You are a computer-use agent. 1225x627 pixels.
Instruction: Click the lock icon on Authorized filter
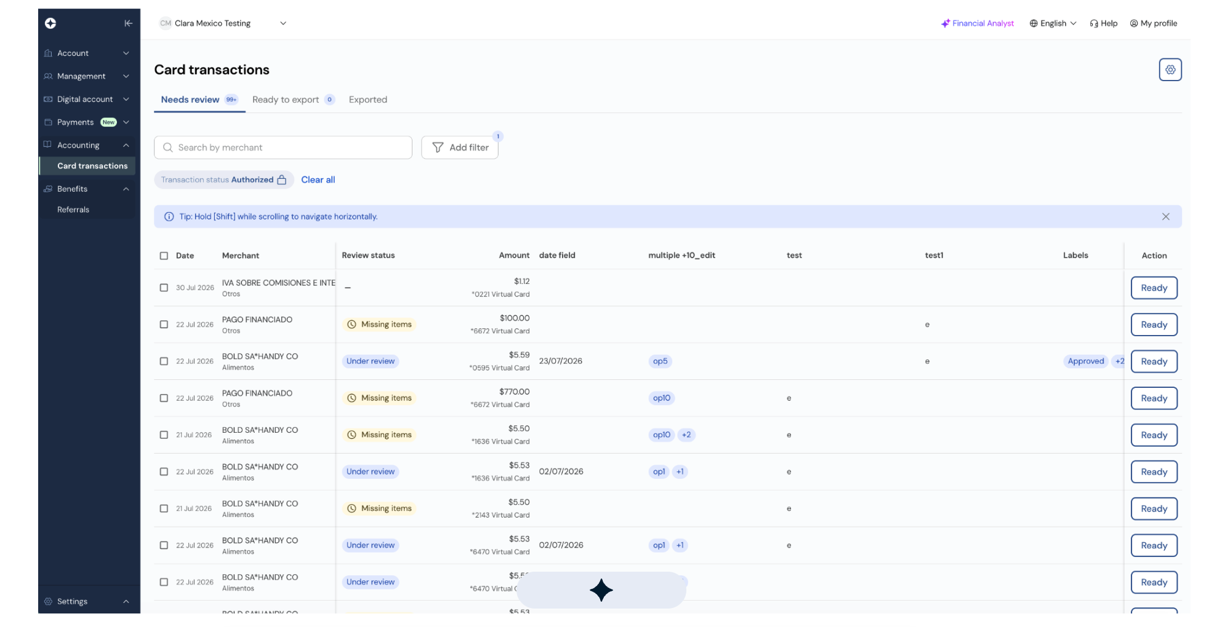click(x=282, y=179)
